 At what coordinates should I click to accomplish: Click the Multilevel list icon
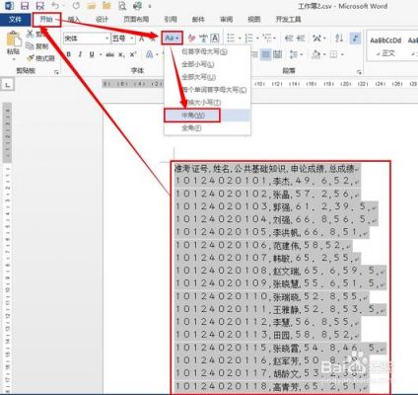(267, 39)
